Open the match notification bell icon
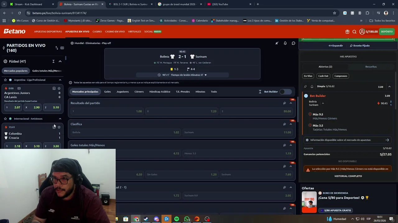398x223 pixels. (x=285, y=43)
